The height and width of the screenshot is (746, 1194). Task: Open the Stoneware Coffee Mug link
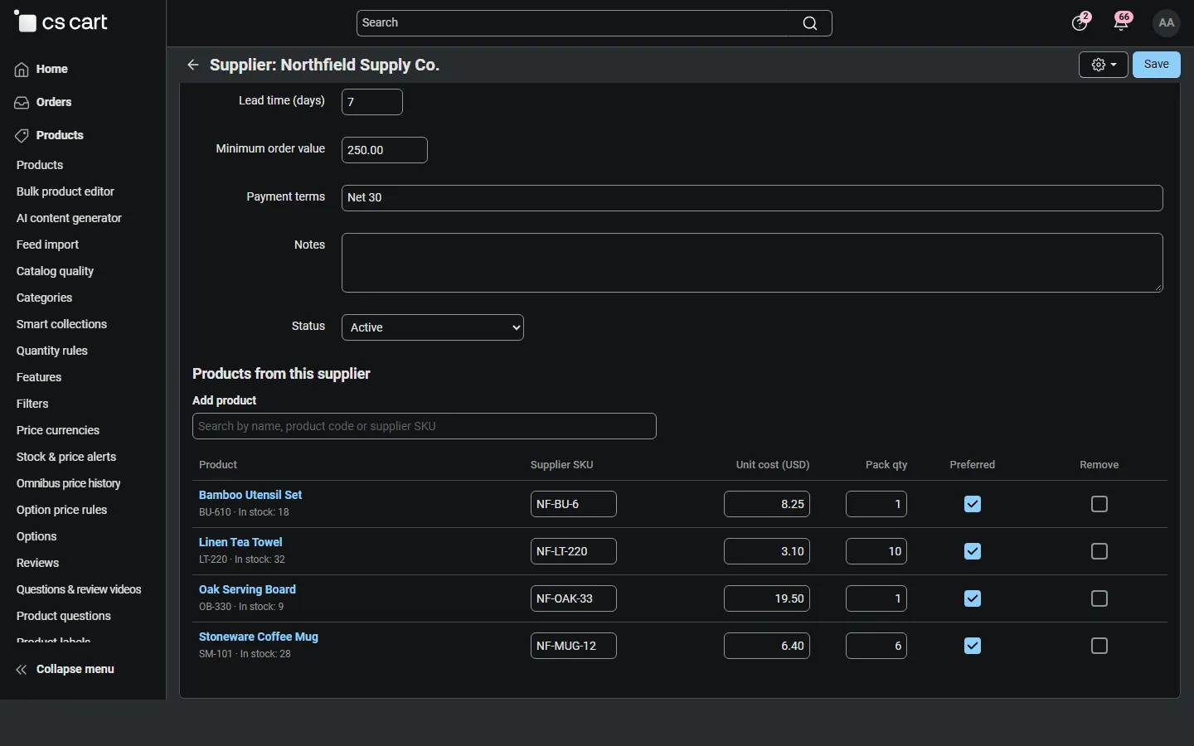[x=259, y=637]
